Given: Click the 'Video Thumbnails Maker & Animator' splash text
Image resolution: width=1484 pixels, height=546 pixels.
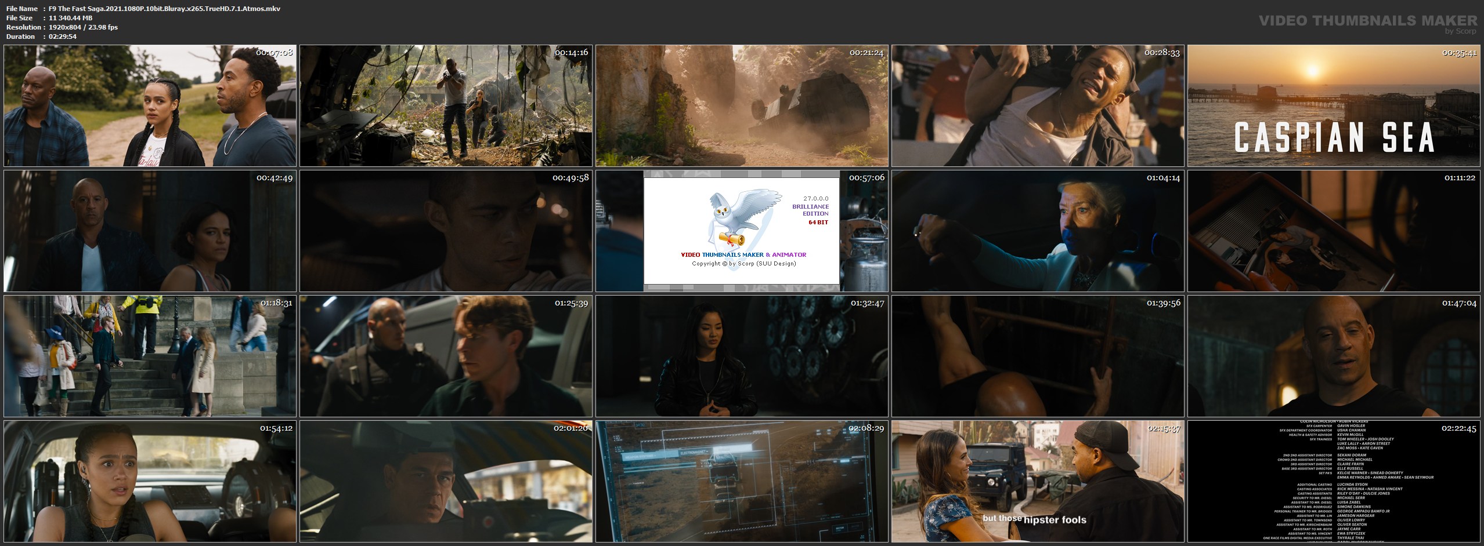Looking at the screenshot, I should click(x=743, y=254).
